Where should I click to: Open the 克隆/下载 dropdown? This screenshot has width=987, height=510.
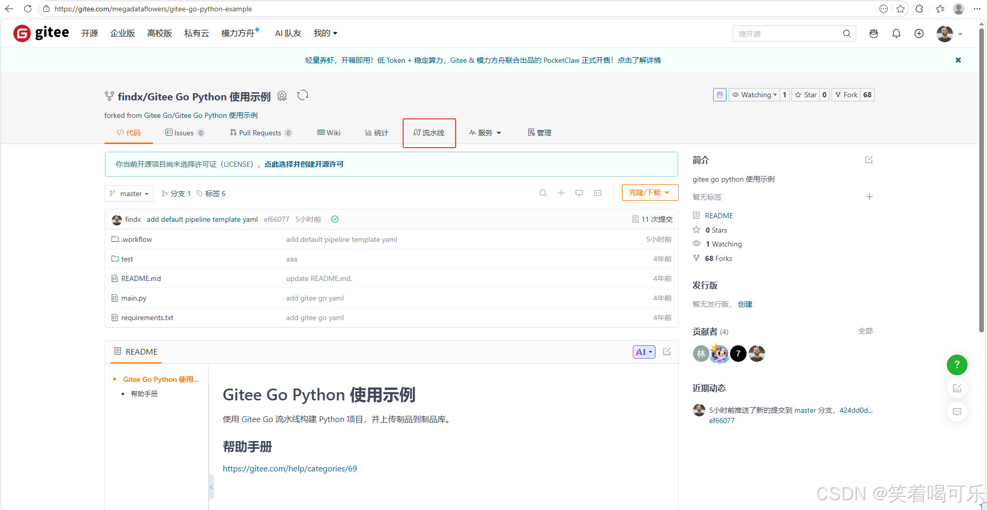point(650,192)
